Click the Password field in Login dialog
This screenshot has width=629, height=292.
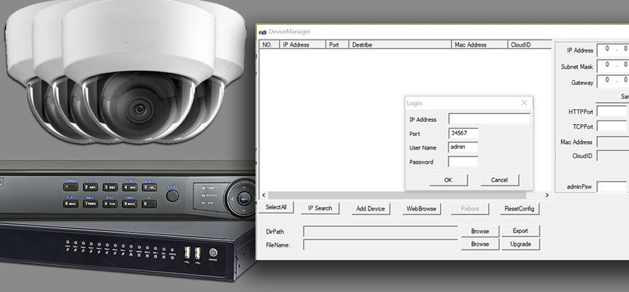coord(463,162)
